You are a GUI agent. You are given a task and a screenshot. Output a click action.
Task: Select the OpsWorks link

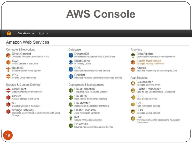coord(81,124)
